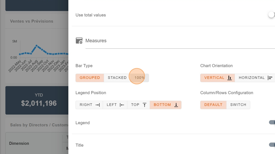
Task: Select DEFAULT column/rows configuration
Action: 213,105
